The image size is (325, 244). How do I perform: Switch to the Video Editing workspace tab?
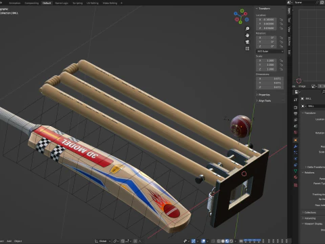110,3
